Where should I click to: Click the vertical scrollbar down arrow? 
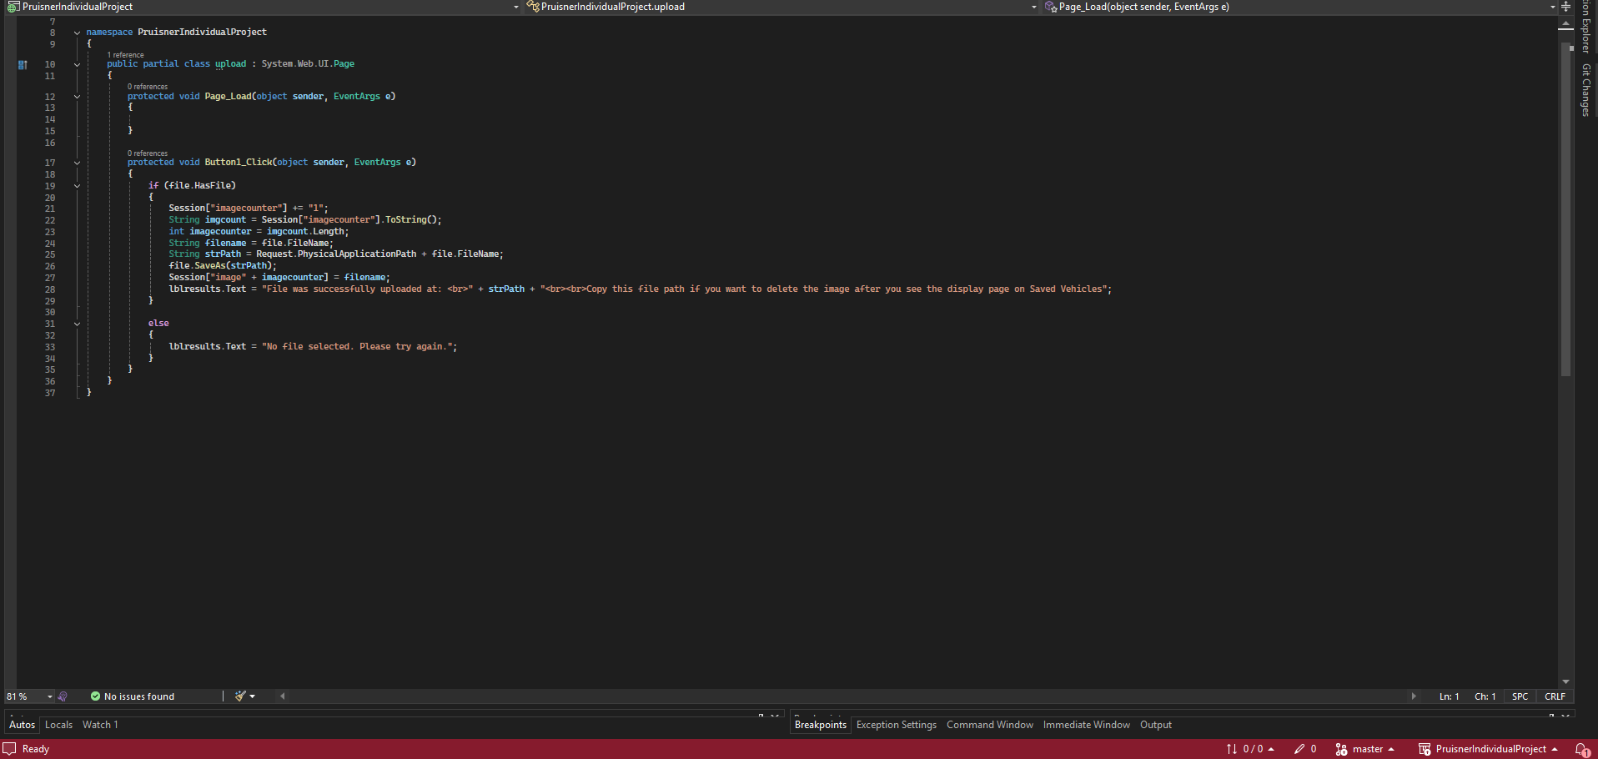point(1565,682)
